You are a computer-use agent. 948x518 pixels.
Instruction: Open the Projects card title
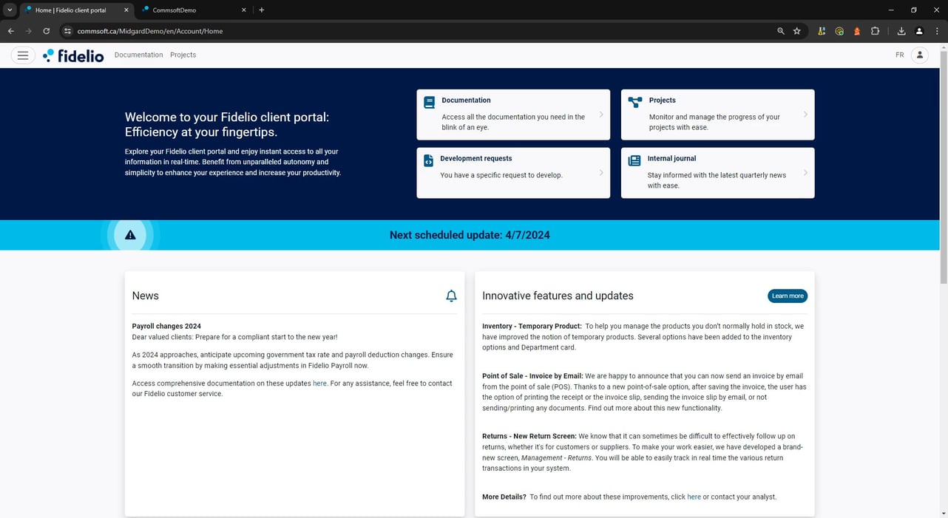pyautogui.click(x=662, y=100)
